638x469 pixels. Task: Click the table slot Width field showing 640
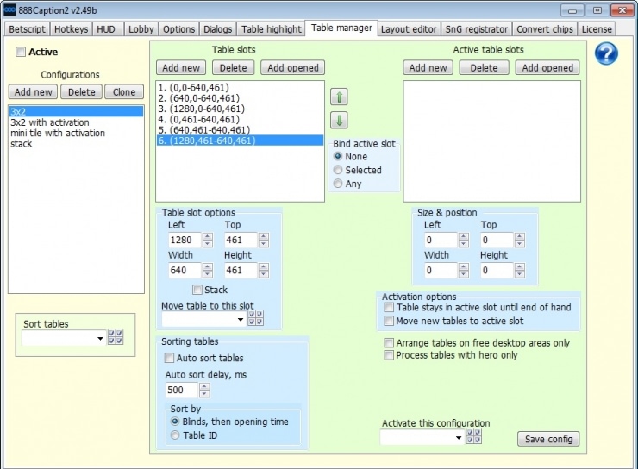[x=185, y=270]
